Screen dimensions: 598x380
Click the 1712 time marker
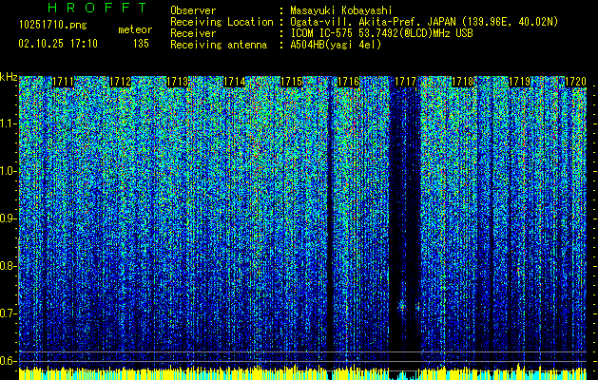120,82
